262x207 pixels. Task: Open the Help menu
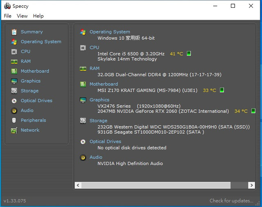[x=38, y=16]
